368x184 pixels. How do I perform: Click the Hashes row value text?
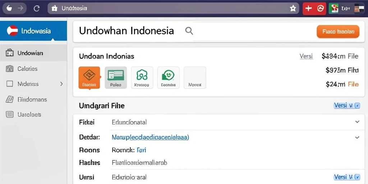pos(139,162)
